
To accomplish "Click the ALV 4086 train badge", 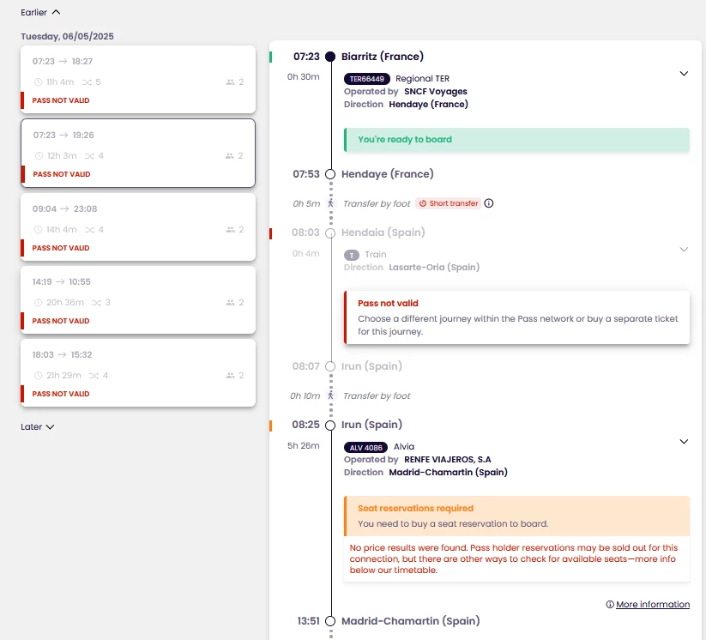I will coord(366,447).
